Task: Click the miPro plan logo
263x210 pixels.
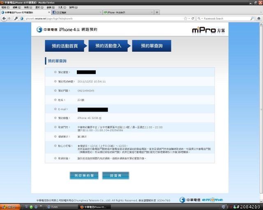Action: (208, 30)
